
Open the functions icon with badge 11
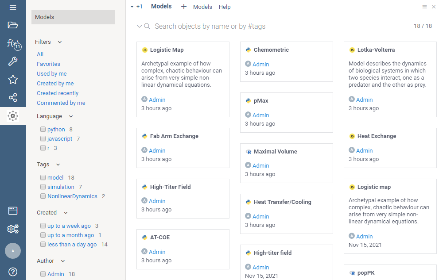pyautogui.click(x=13, y=43)
